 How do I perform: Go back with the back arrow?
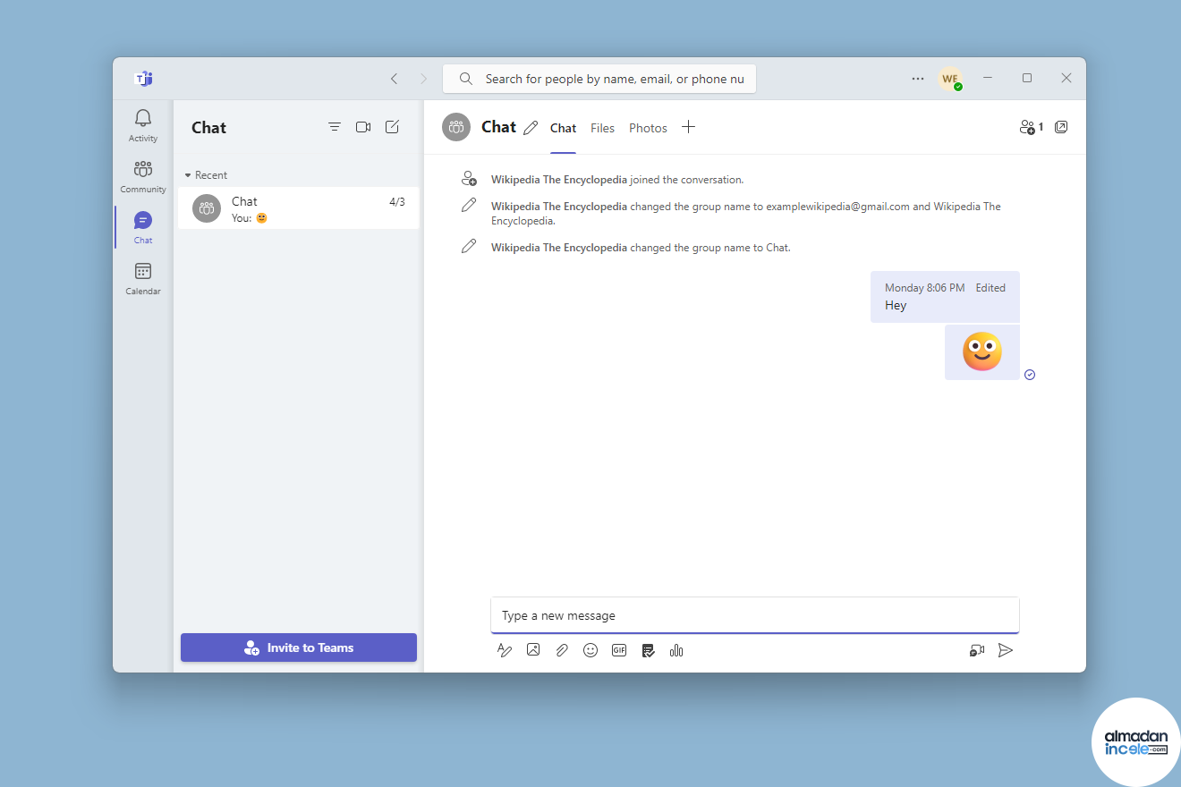click(x=395, y=79)
